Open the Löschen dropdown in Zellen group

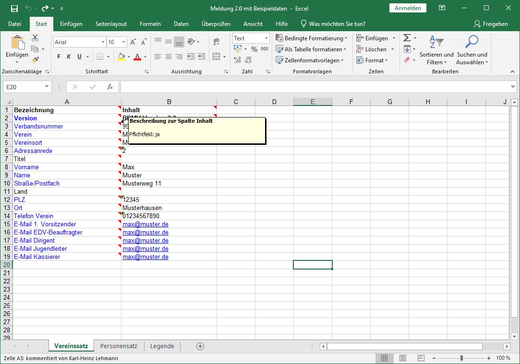[393, 49]
